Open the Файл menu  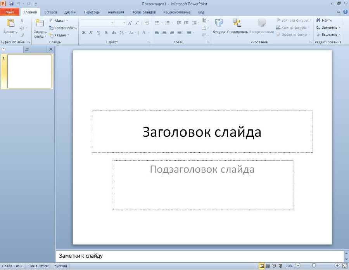click(10, 12)
